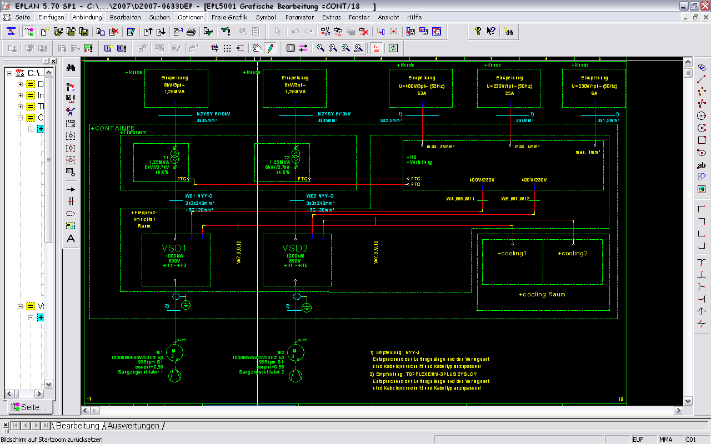Click the page down arrow icon
This screenshot has height=444, width=711.
(161, 31)
